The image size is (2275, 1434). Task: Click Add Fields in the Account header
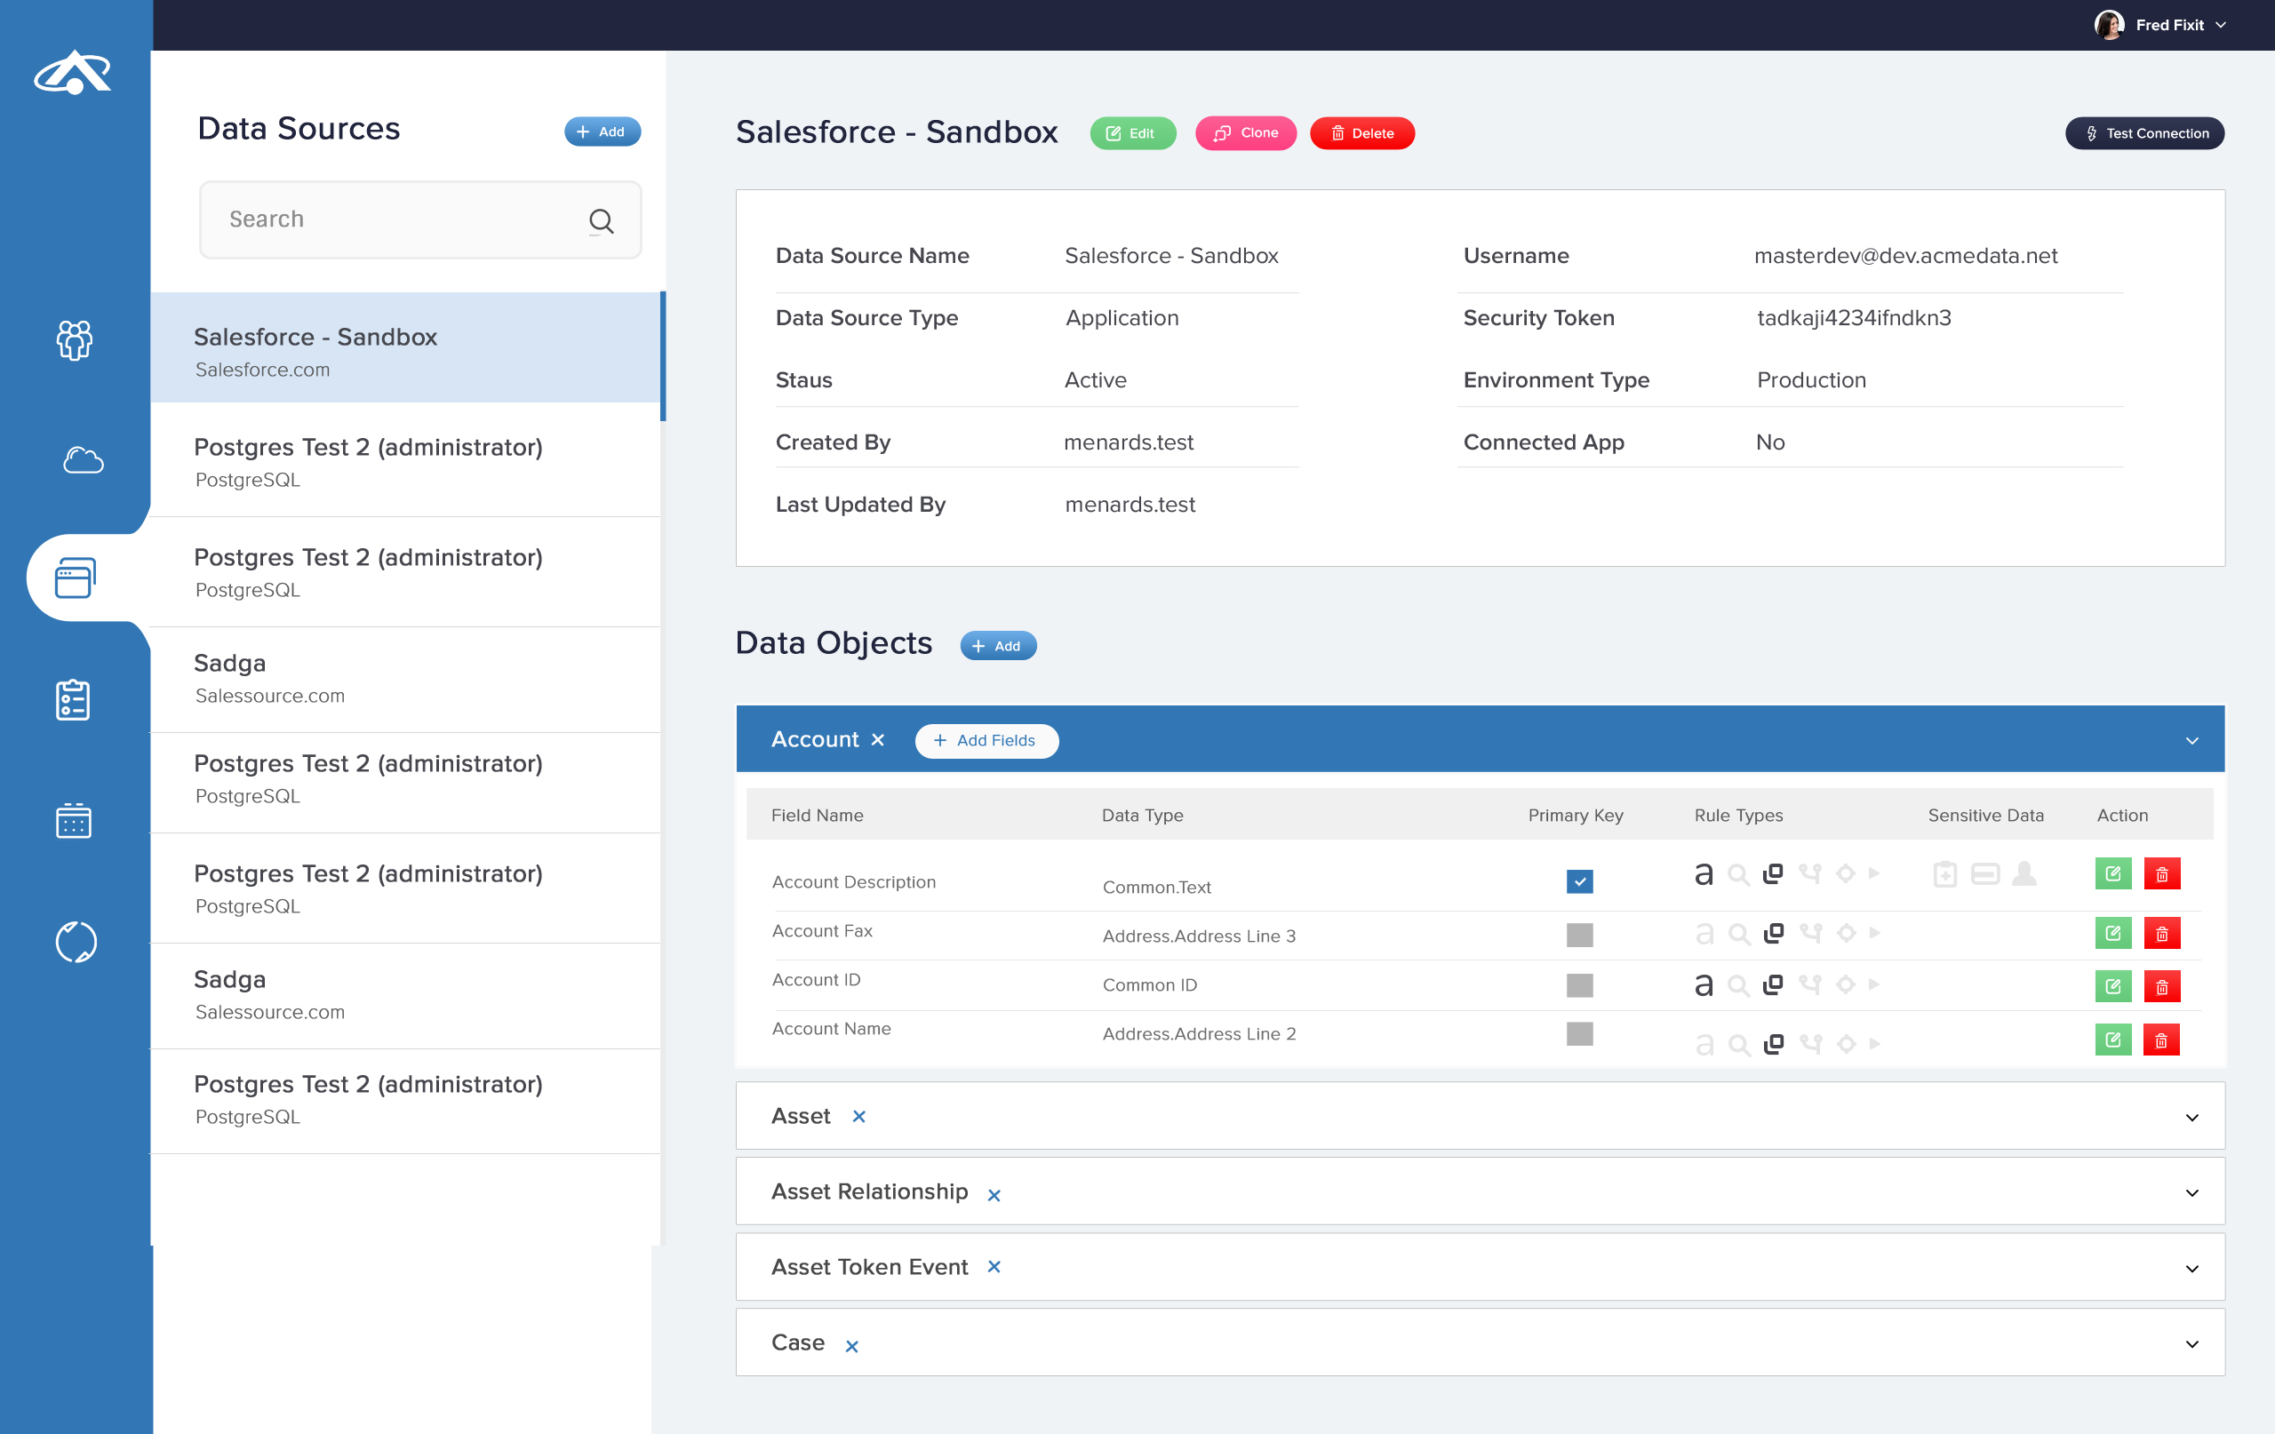pyautogui.click(x=986, y=741)
